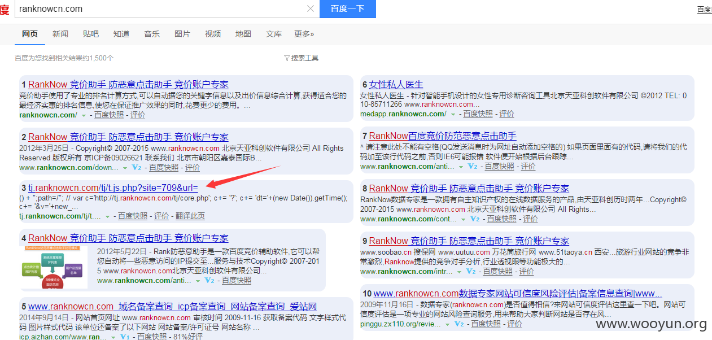Click the V2 credibility icon in result 10
This screenshot has height=340, width=712.
coord(459,324)
